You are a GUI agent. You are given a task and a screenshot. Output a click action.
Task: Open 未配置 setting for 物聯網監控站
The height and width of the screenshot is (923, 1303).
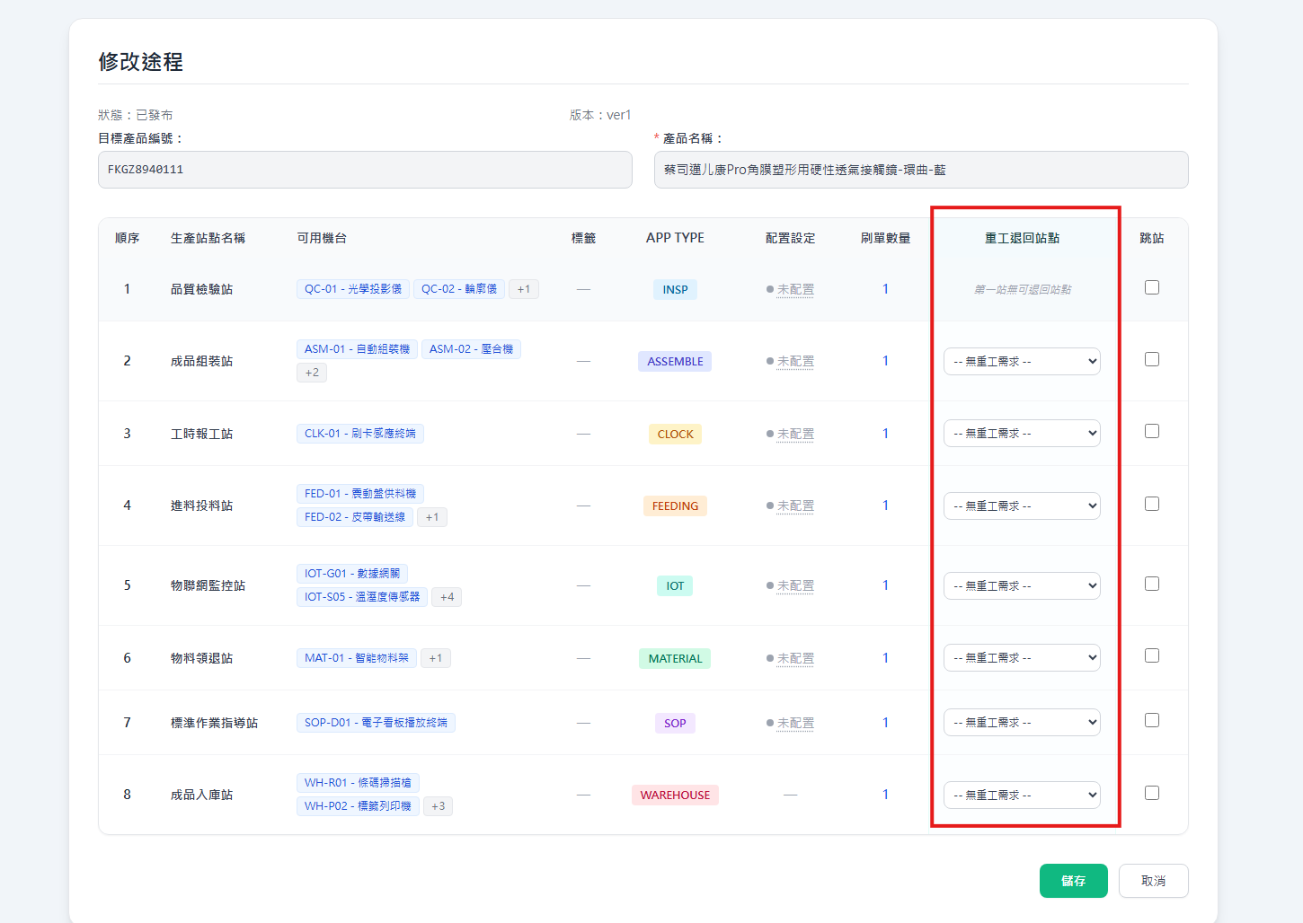pos(795,585)
